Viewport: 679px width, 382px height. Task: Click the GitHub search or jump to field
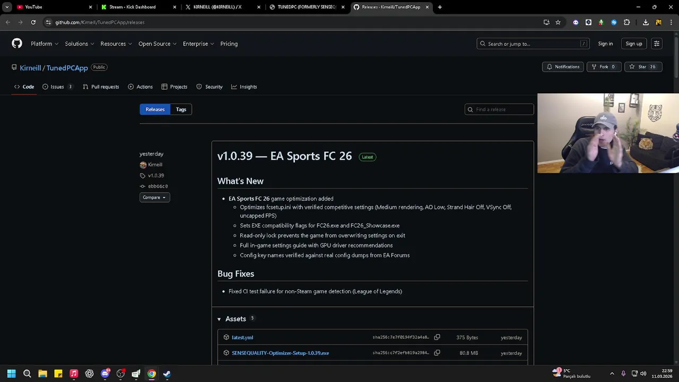click(x=533, y=44)
